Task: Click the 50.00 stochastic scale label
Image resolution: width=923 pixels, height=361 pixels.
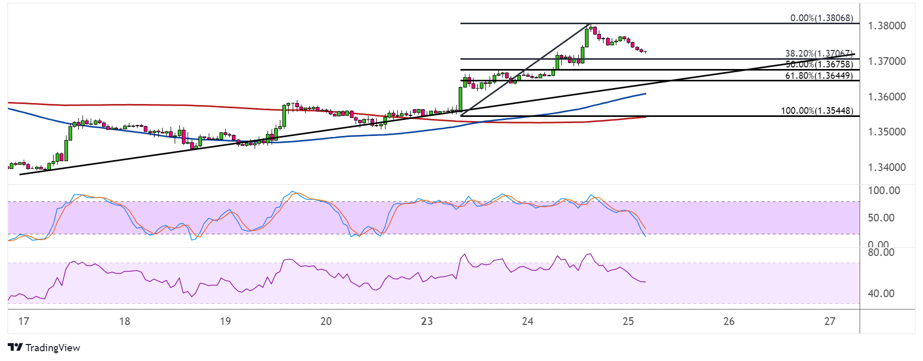Action: (x=881, y=218)
